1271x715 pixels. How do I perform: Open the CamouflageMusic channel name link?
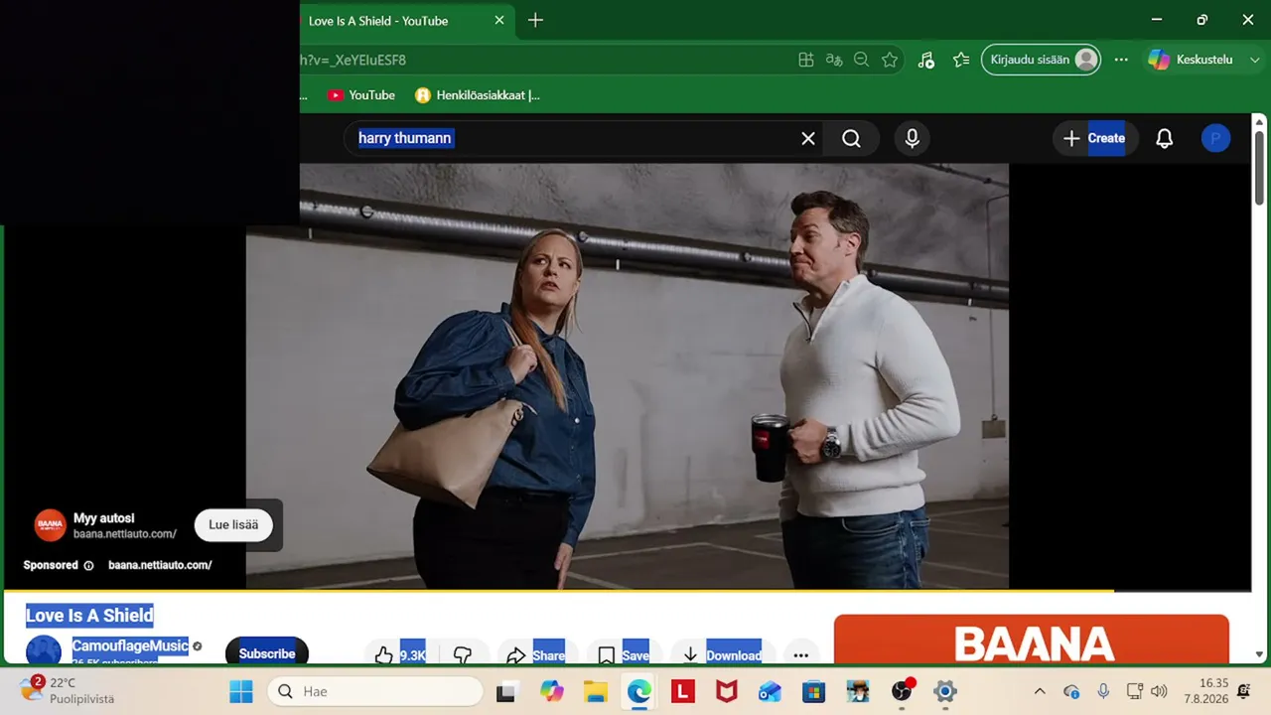pos(130,645)
